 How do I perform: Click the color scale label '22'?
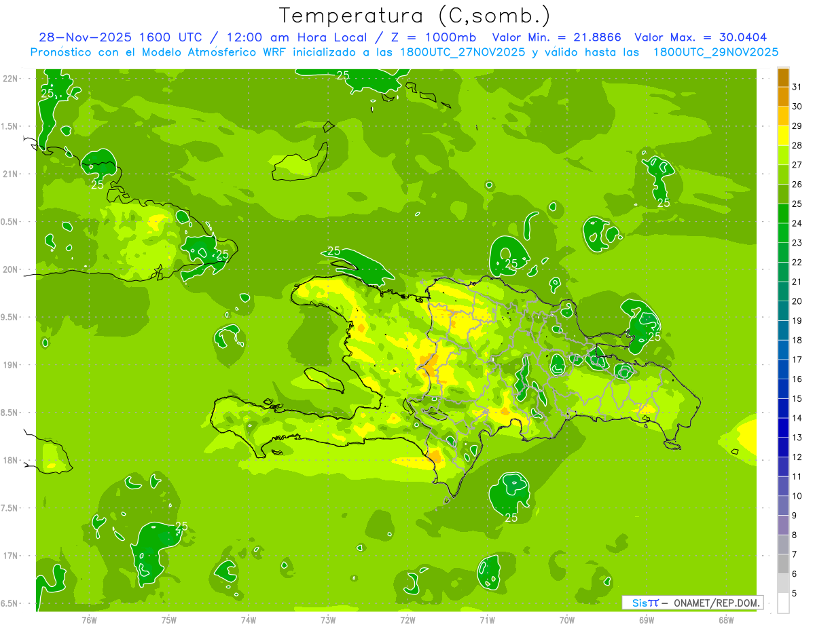click(797, 262)
